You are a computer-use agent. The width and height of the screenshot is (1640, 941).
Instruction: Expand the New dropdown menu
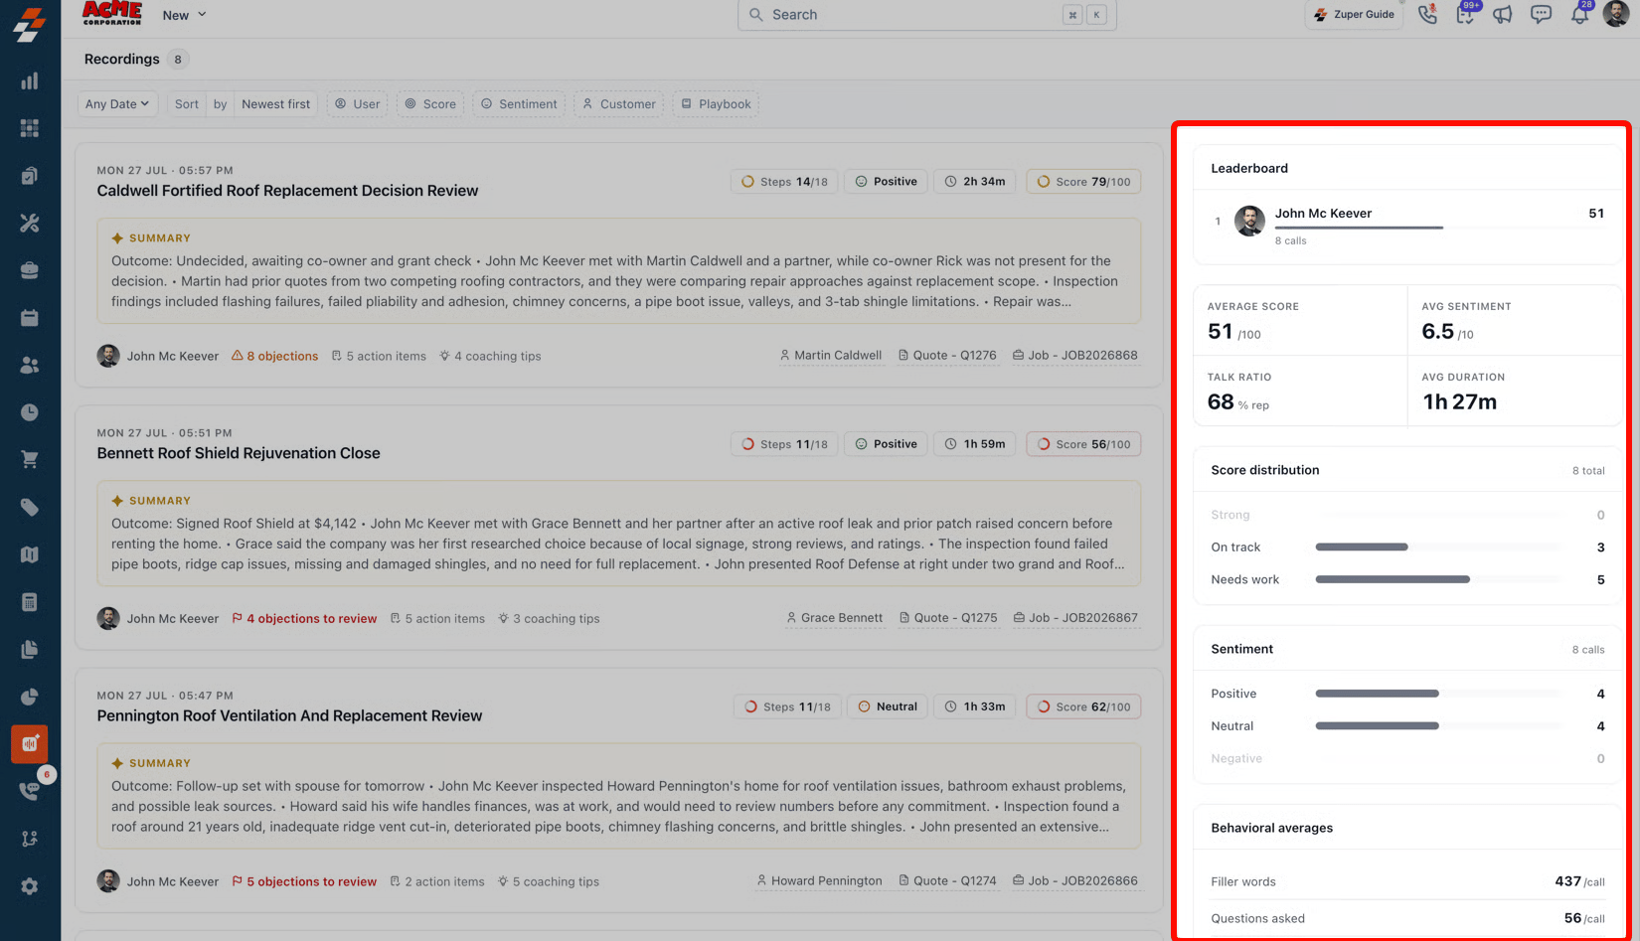tap(184, 15)
